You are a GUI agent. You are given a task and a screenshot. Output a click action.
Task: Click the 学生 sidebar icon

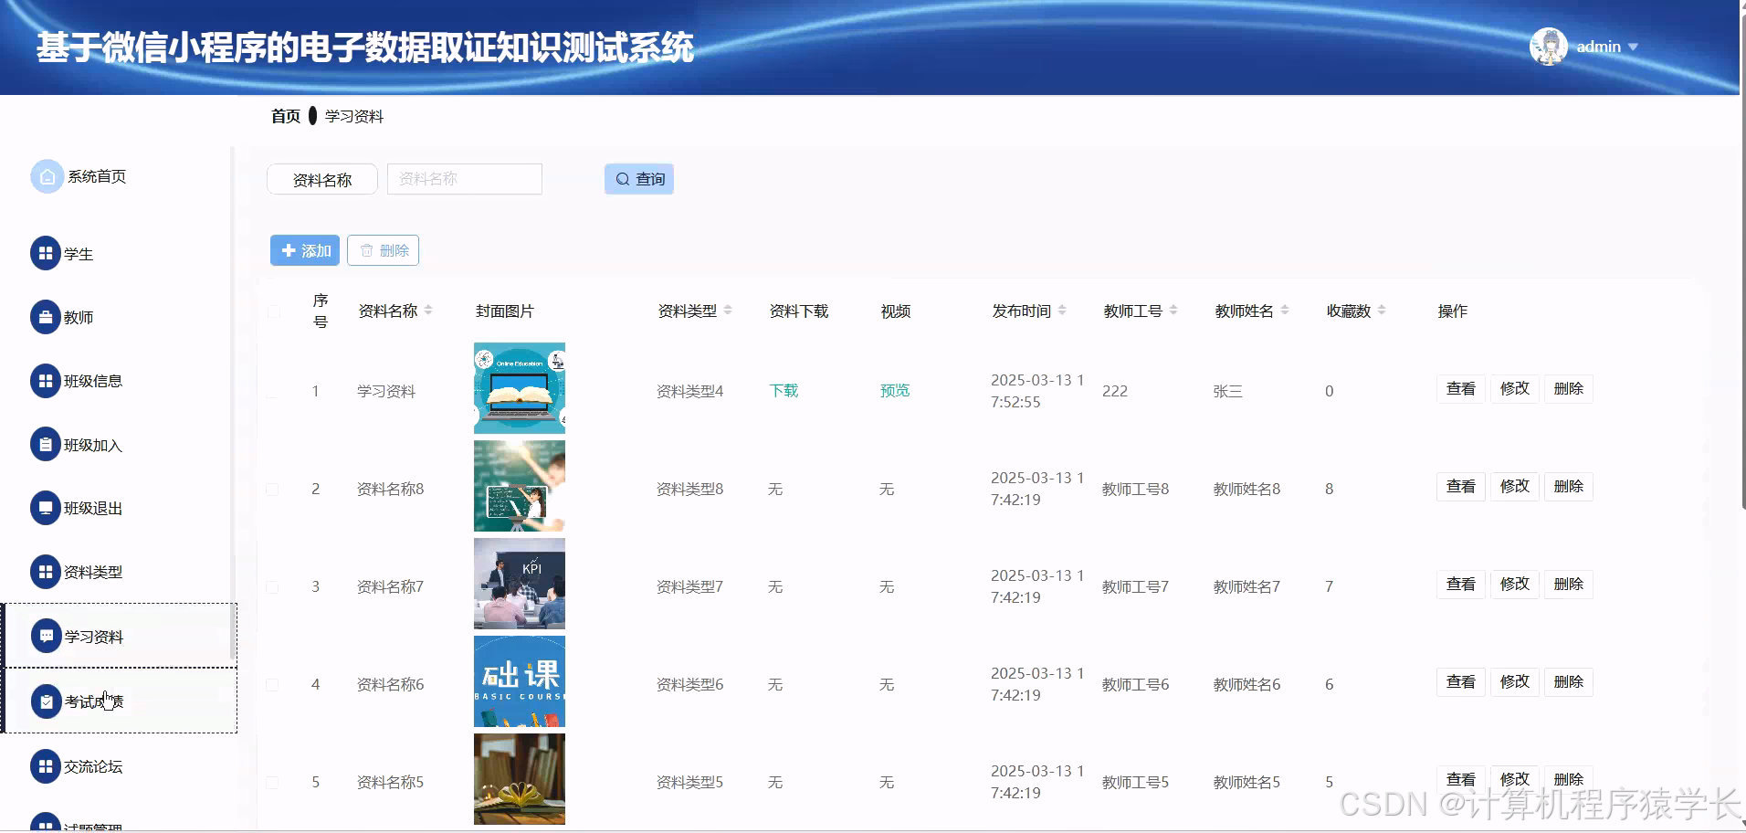pos(46,253)
